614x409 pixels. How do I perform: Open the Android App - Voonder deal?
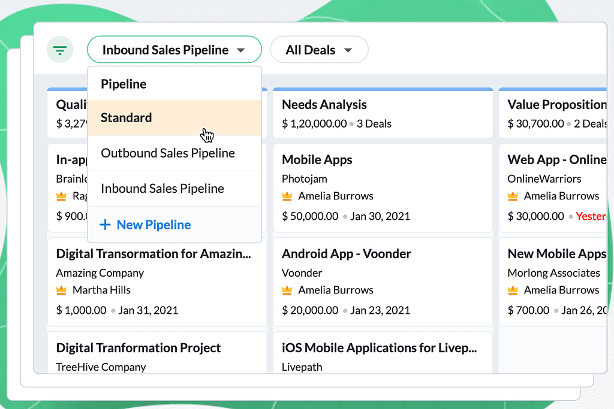pos(383,281)
